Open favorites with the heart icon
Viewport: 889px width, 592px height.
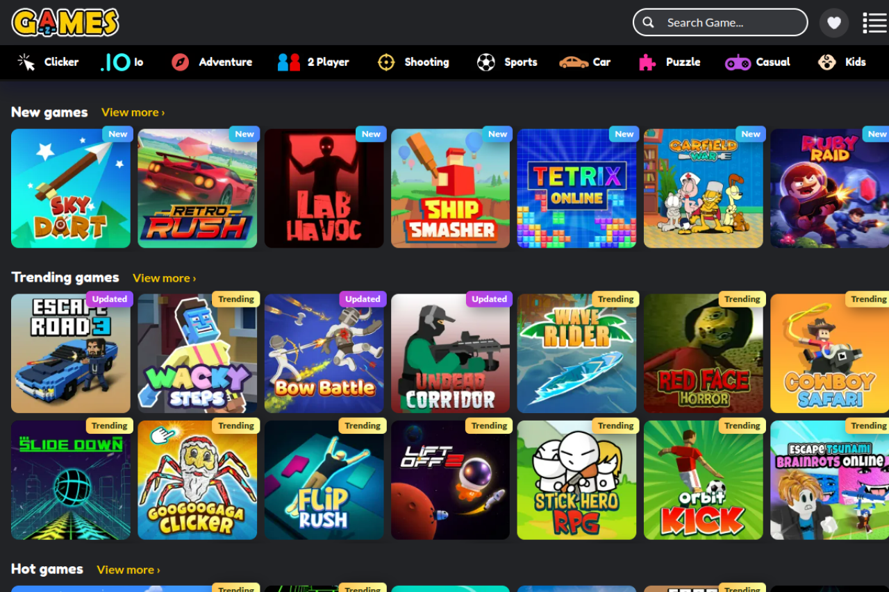coord(834,23)
